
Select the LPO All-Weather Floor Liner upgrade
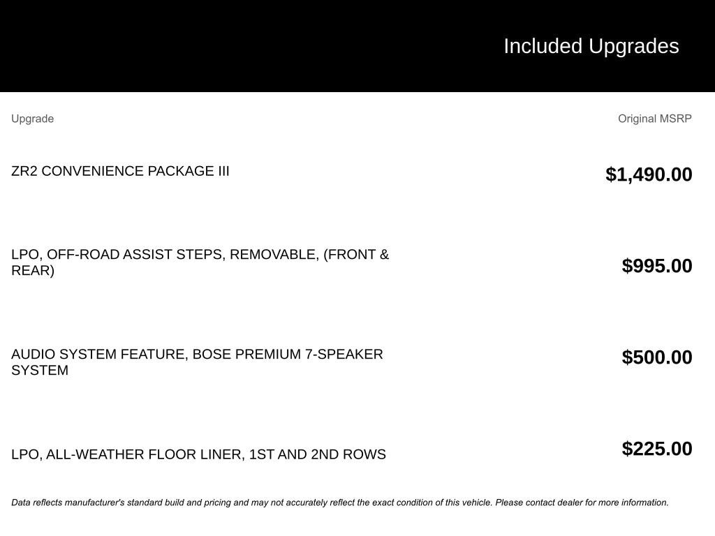198,454
